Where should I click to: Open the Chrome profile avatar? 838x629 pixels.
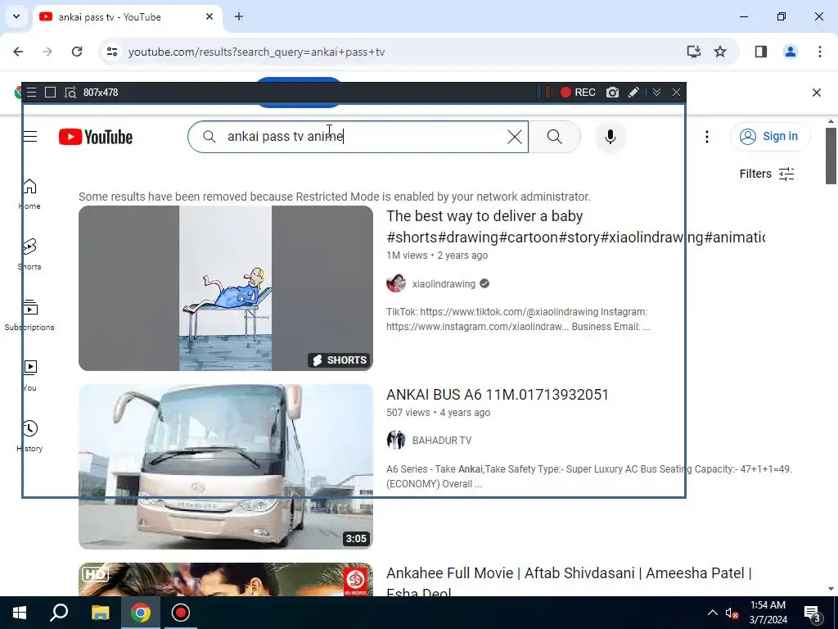pyautogui.click(x=790, y=52)
